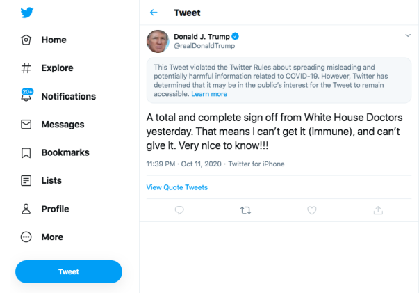This screenshot has width=419, height=293.
Task: Open the tweet options chevron menu
Action: click(408, 35)
